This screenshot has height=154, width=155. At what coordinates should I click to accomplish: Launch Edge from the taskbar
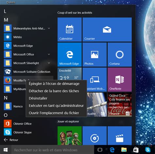[112, 150]
